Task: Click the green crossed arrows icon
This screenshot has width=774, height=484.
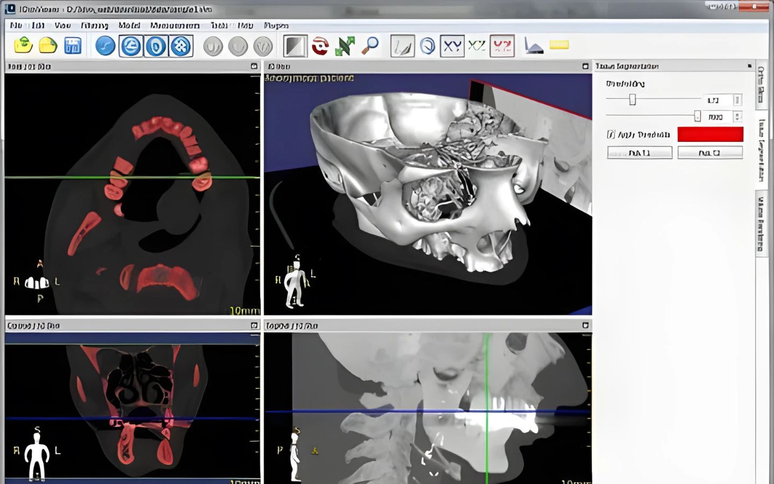Action: tap(345, 46)
